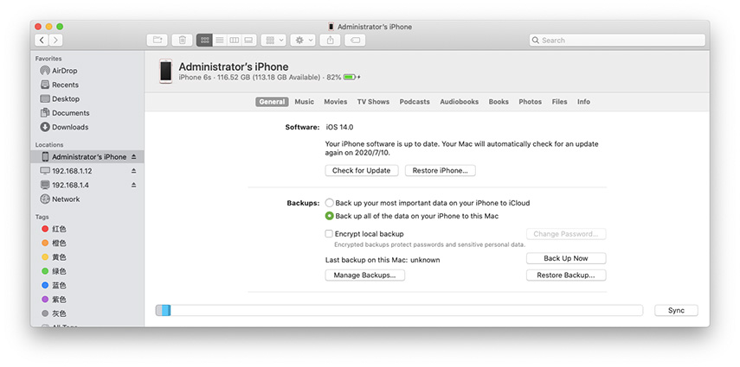Choose back up to iCloud option
Image resolution: width=740 pixels, height=367 pixels.
click(330, 203)
